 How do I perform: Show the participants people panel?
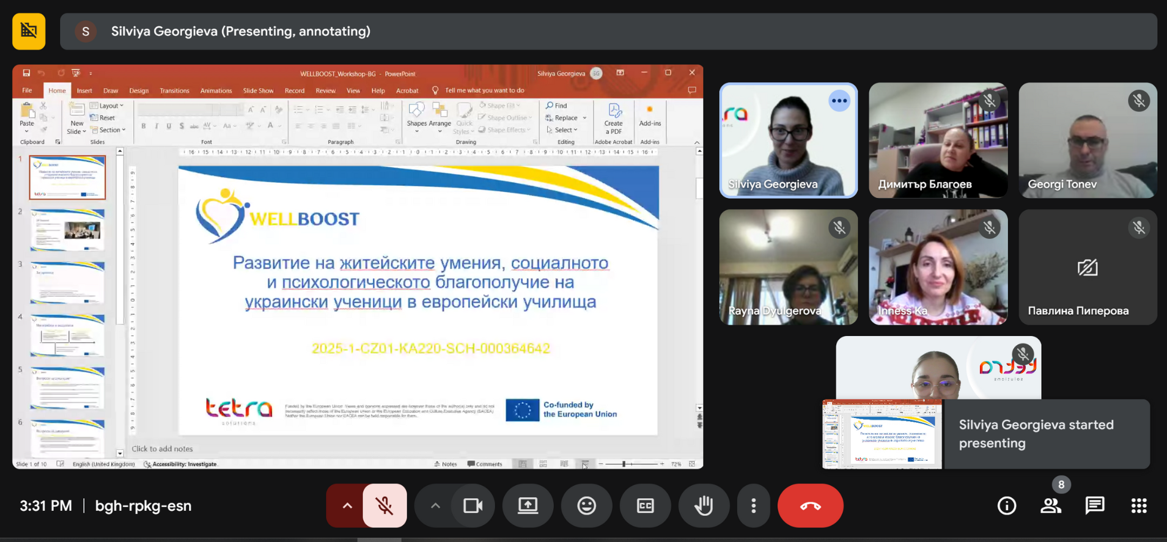click(1051, 506)
